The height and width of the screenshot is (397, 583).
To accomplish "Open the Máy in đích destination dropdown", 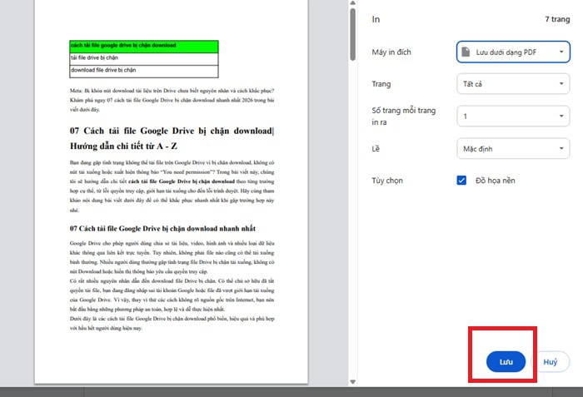I will pos(513,52).
